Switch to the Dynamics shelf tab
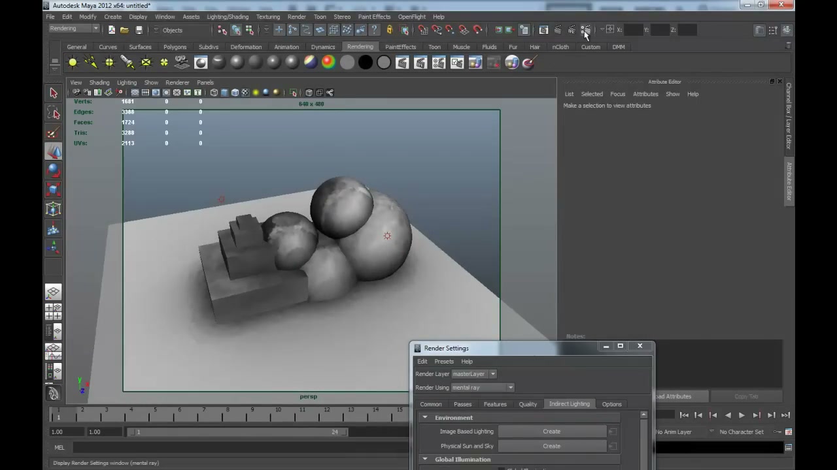The image size is (837, 470). [x=323, y=47]
